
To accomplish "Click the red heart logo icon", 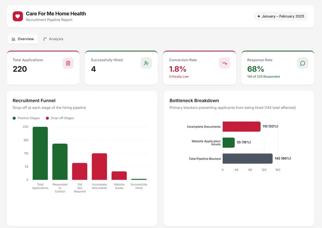I will point(18,16).
